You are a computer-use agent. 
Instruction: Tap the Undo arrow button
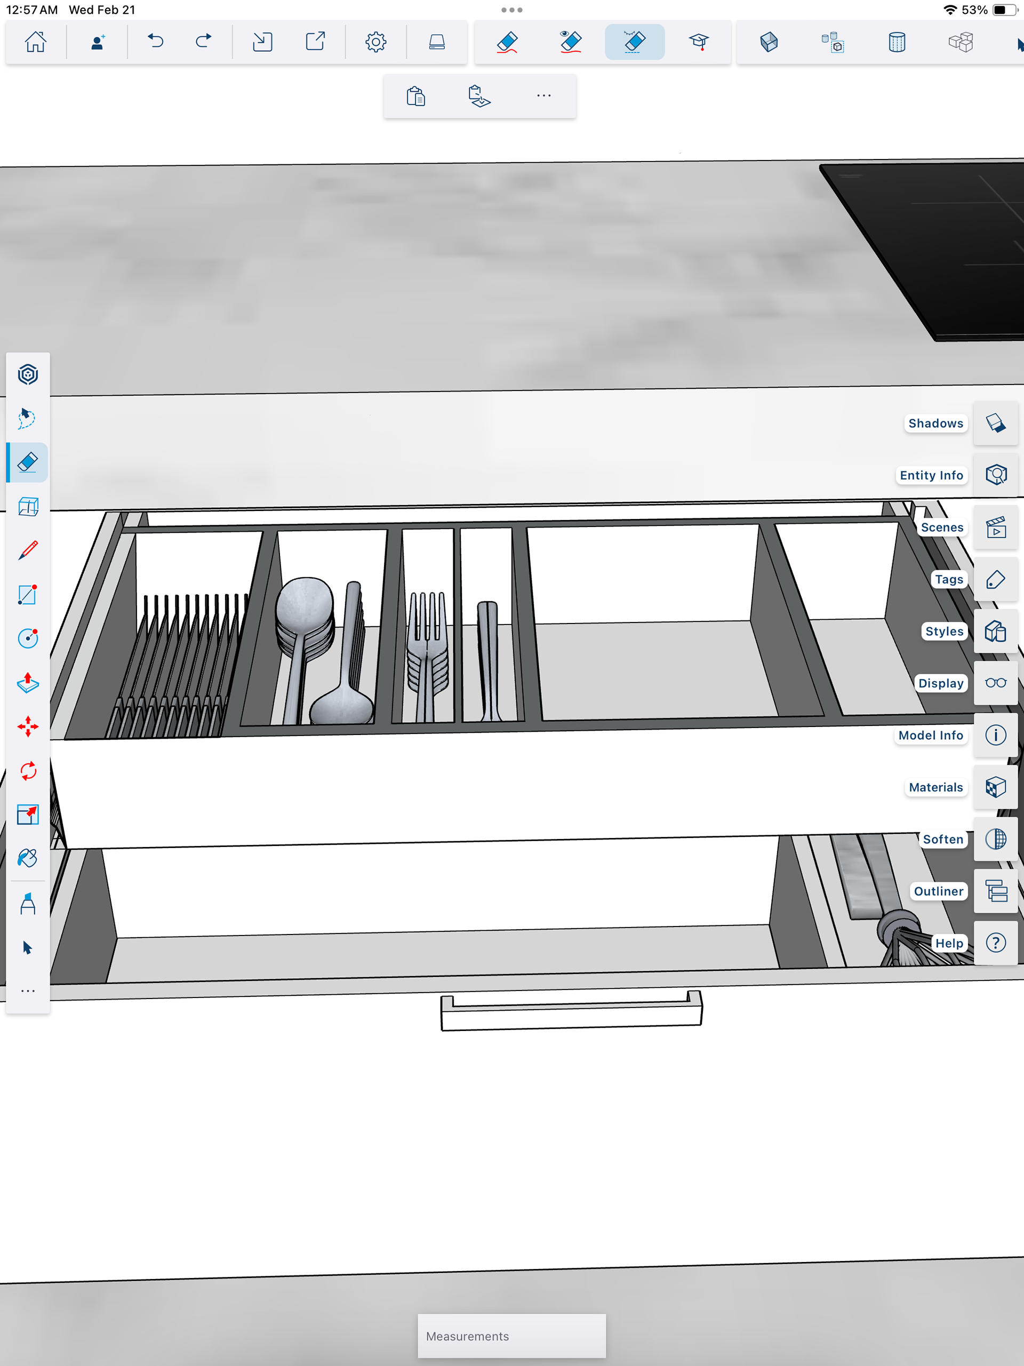(x=155, y=42)
